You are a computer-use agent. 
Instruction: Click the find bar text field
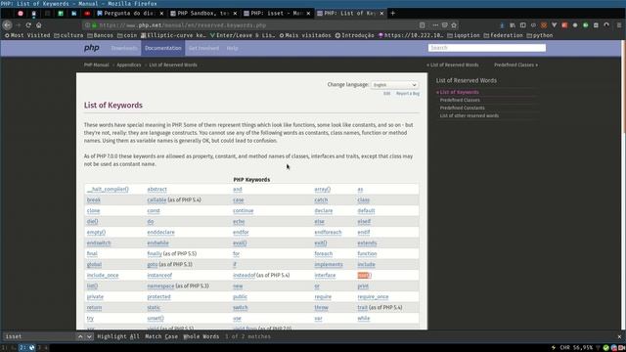click(x=39, y=336)
